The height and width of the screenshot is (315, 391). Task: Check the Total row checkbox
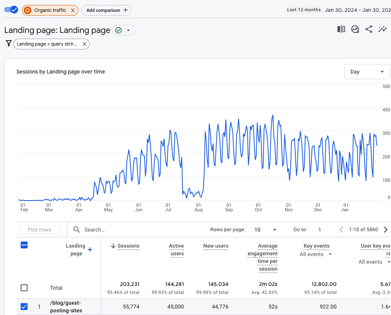(24, 288)
